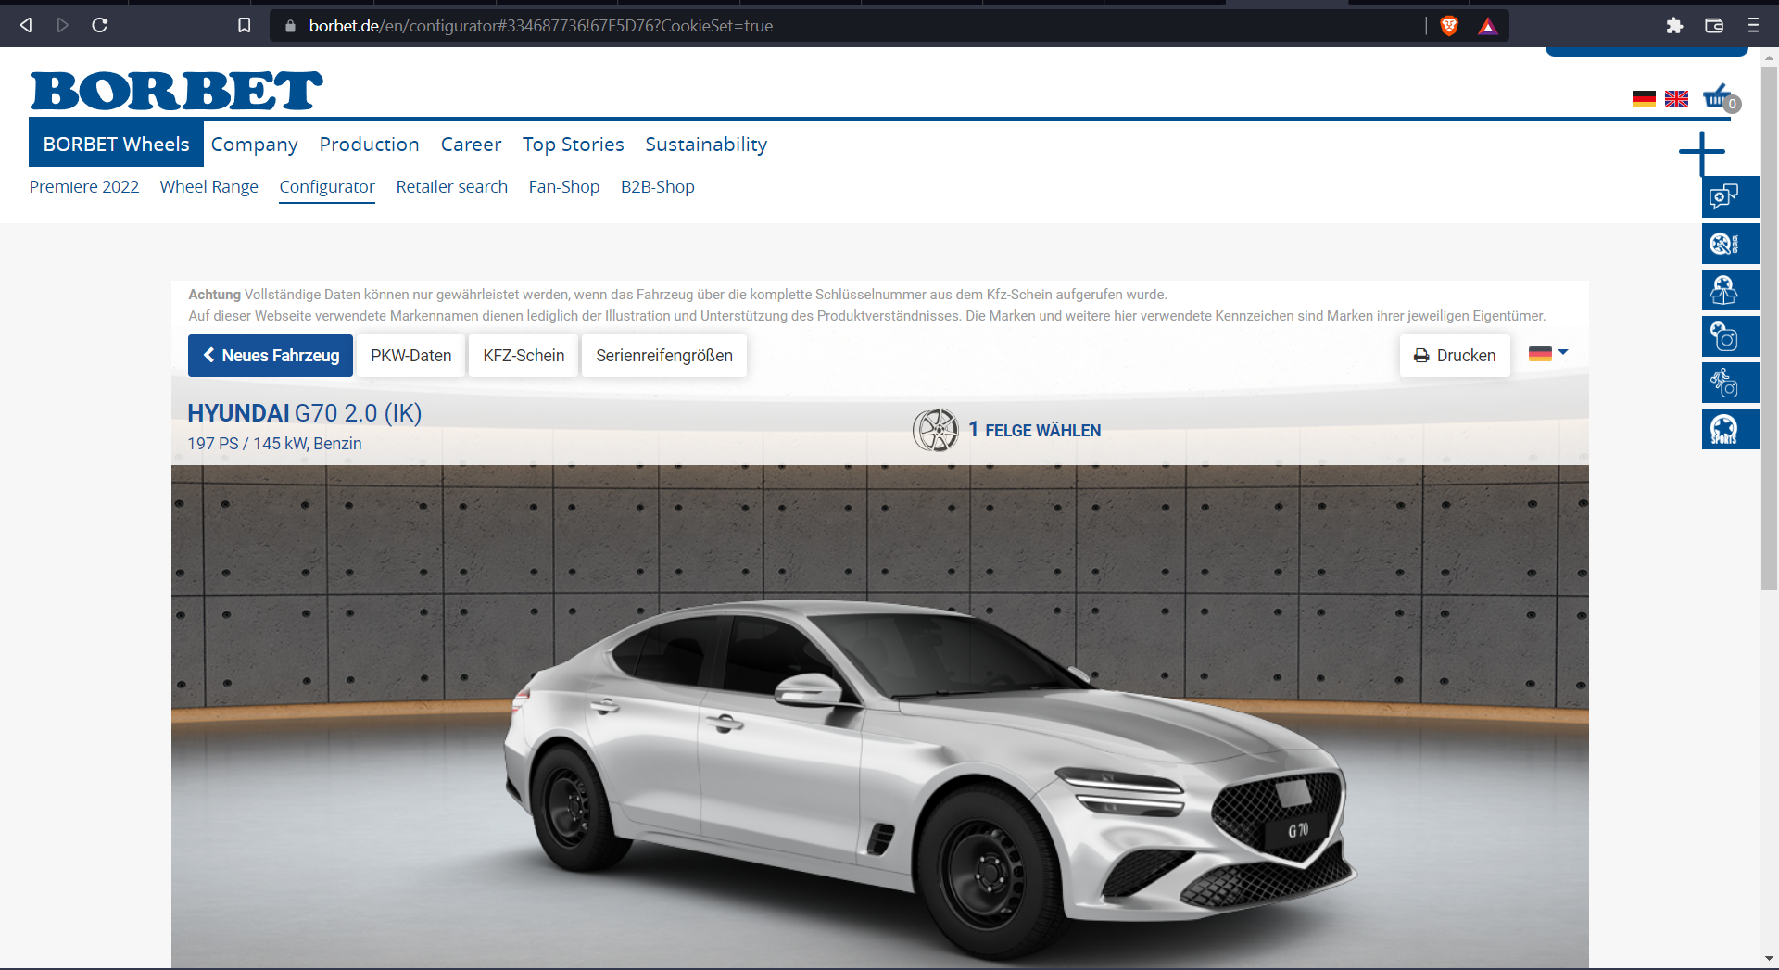Click the Neues Fahrzeug button
1779x970 pixels.
click(x=271, y=356)
